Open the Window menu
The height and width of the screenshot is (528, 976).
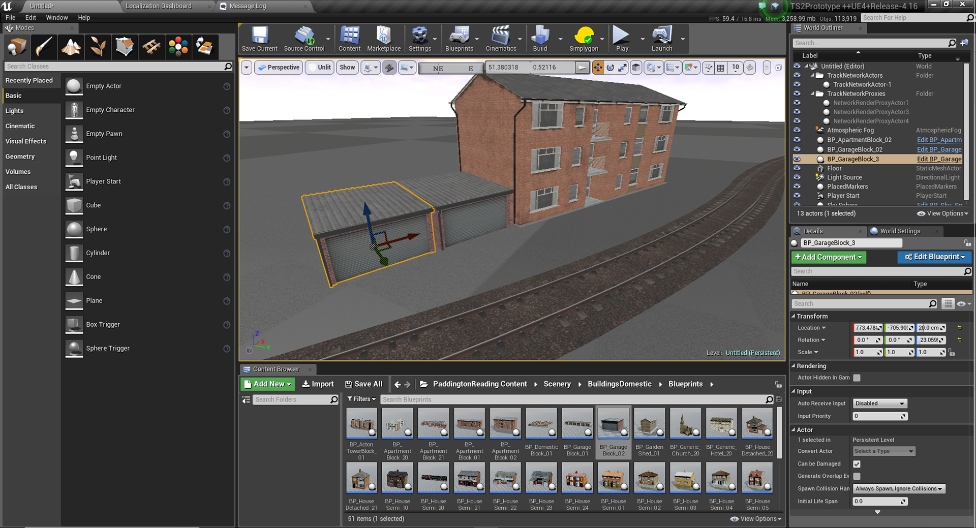click(x=56, y=17)
